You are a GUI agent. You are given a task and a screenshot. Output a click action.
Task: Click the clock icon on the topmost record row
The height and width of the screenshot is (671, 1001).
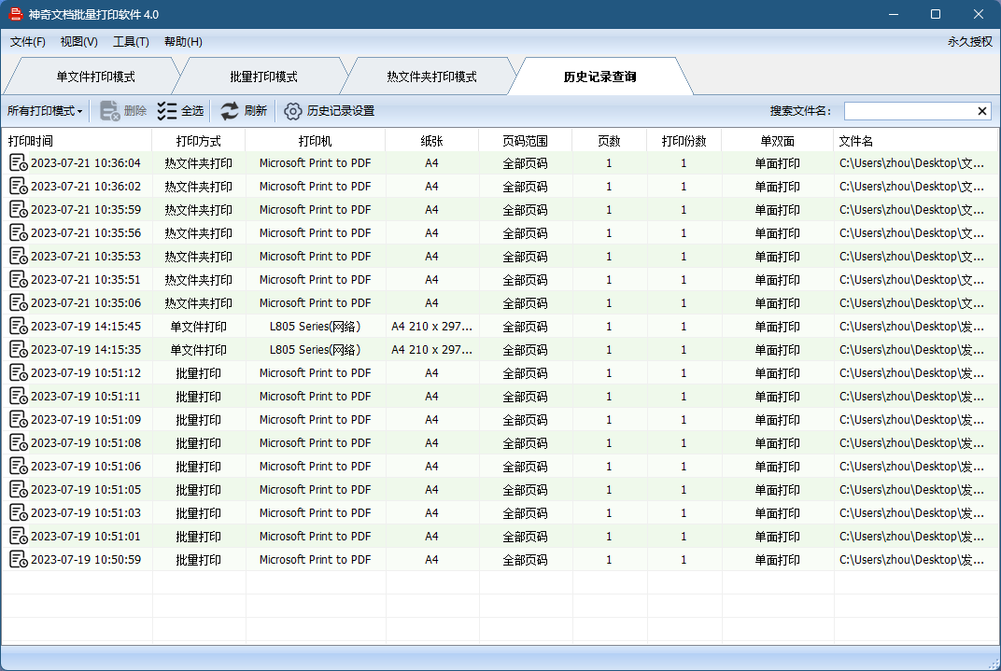click(x=19, y=162)
